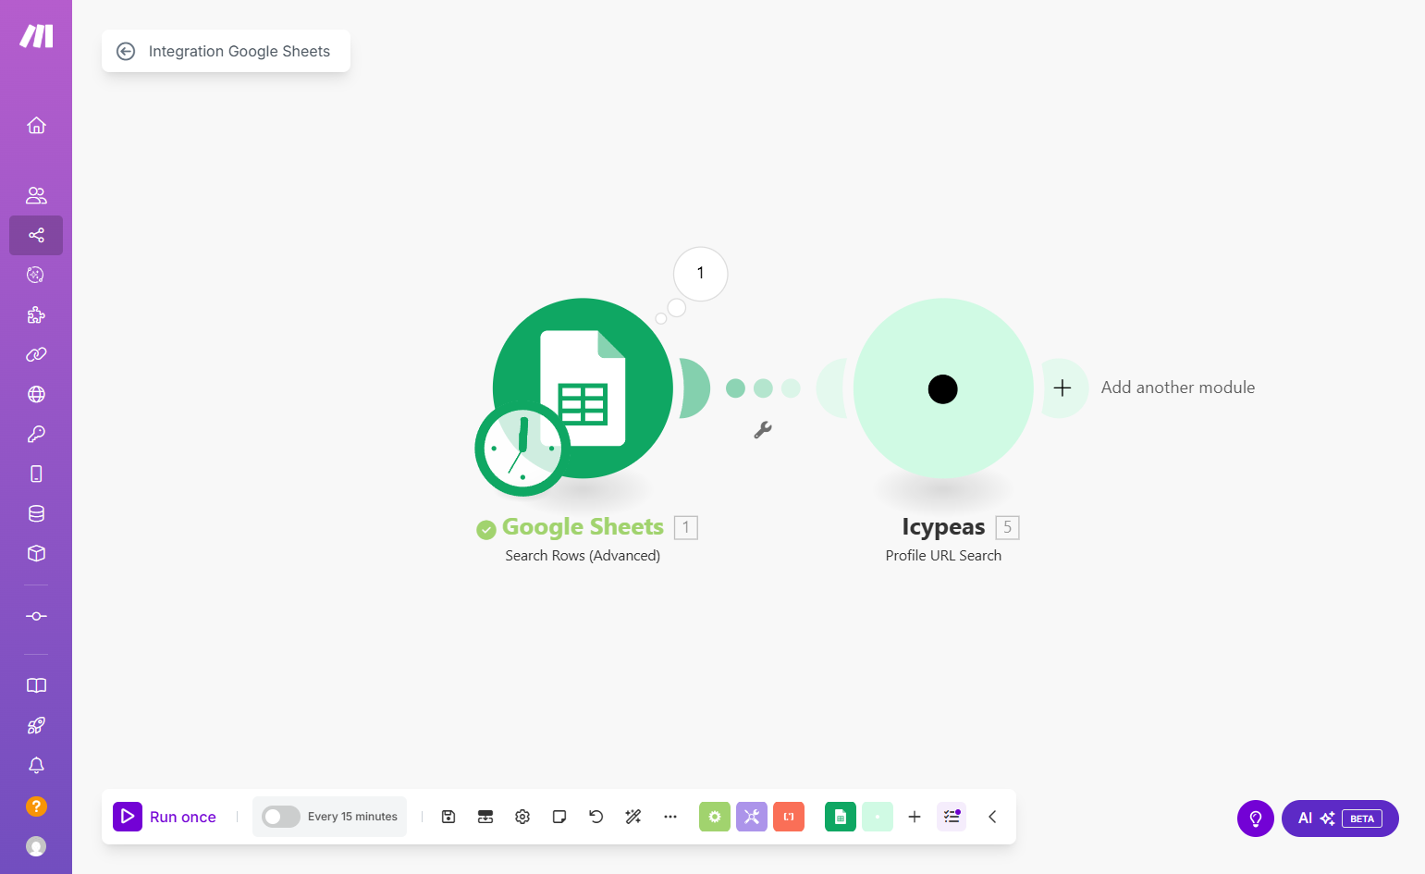This screenshot has width=1425, height=874.
Task: Open Webhooks globe icon
Action: click(x=36, y=394)
